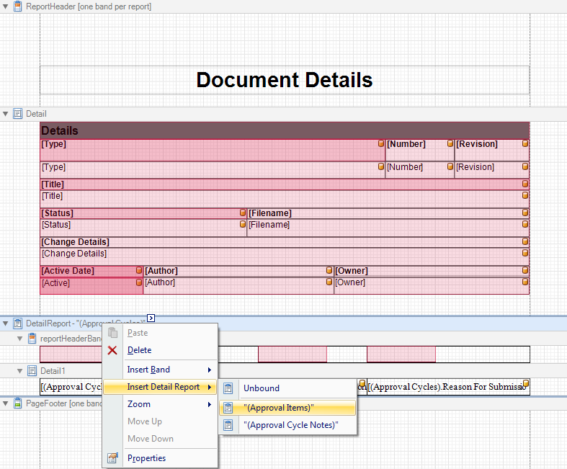Collapse the Detail band triangle

click(x=6, y=114)
